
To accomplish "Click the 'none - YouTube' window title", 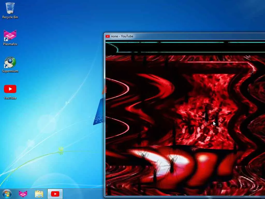I will (x=122, y=36).
